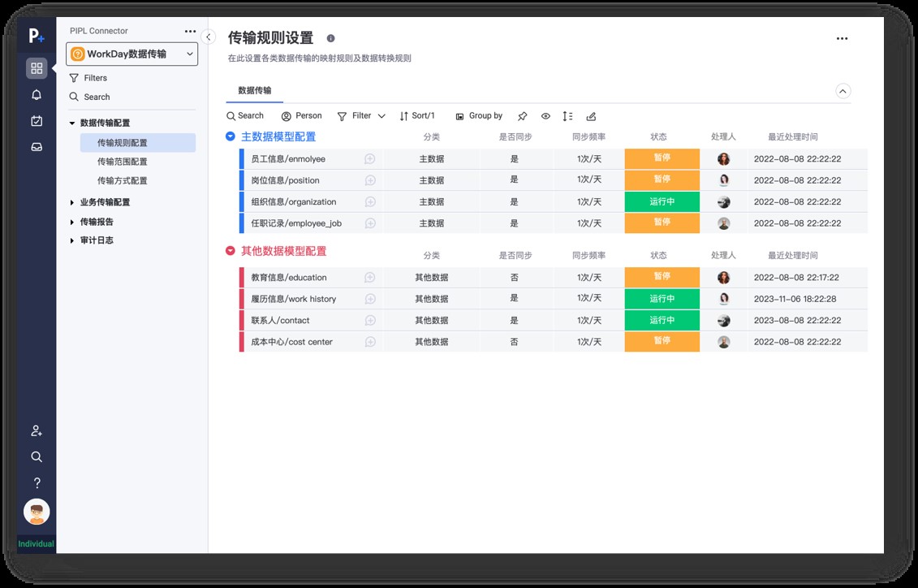Image resolution: width=918 pixels, height=588 pixels.
Task: Toggle the eye visibility icon in toolbar
Action: [x=545, y=116]
